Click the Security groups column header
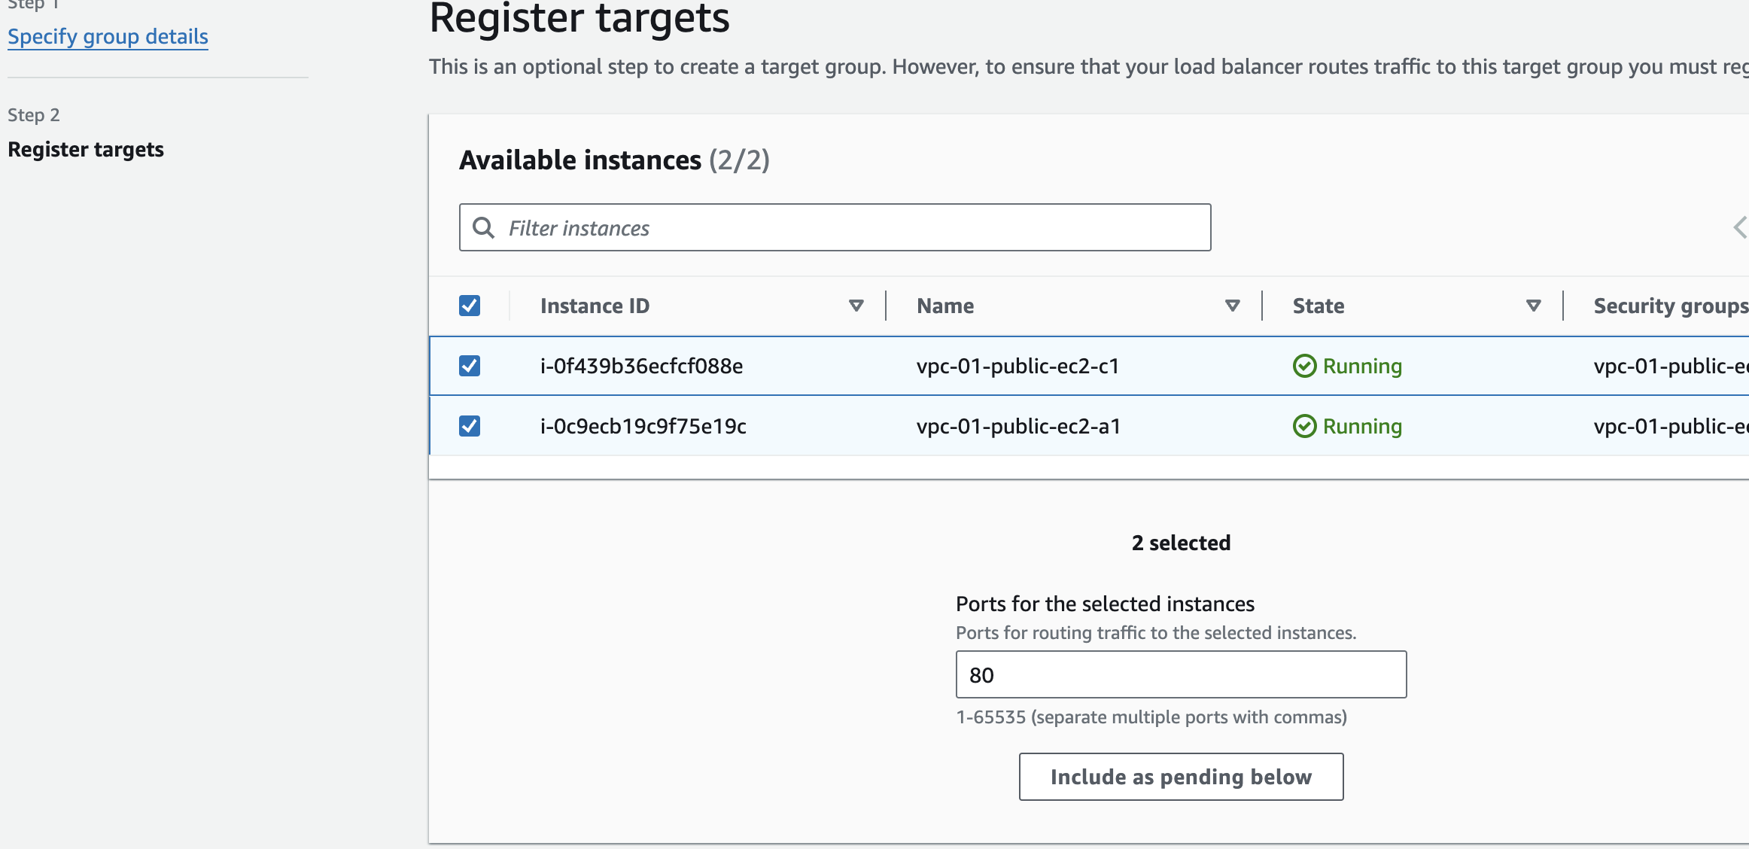 pos(1669,306)
